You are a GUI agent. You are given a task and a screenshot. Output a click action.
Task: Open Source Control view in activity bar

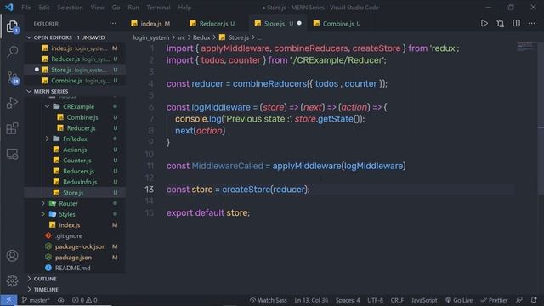pos(13,77)
